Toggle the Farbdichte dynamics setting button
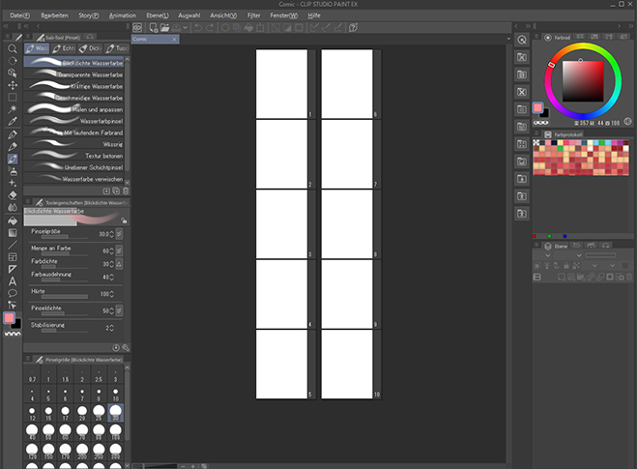This screenshot has height=469, width=637. (x=119, y=263)
